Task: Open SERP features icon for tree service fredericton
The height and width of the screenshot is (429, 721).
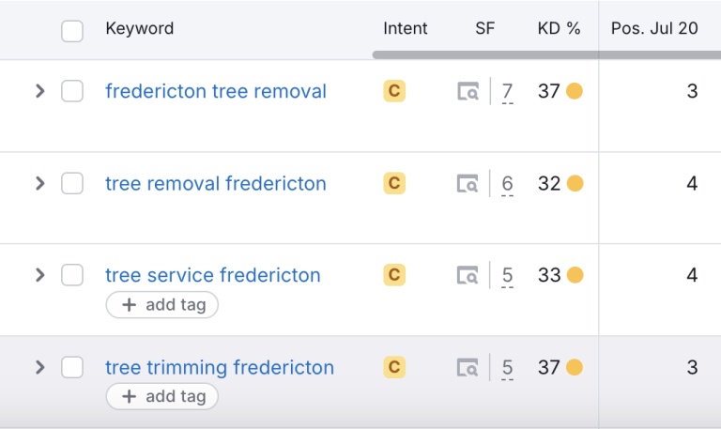Action: 468,276
